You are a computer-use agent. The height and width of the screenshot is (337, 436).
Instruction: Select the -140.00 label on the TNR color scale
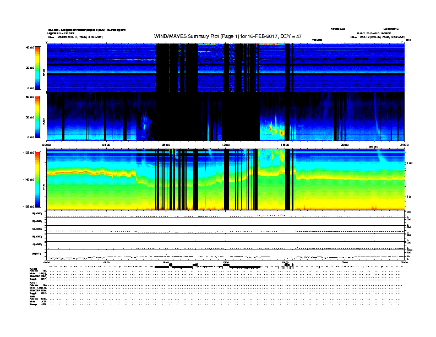click(29, 180)
